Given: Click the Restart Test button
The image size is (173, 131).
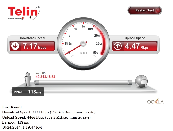Looking at the screenshot, I should tap(145, 10).
